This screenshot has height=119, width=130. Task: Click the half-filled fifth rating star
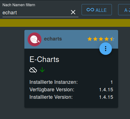tap(112, 39)
